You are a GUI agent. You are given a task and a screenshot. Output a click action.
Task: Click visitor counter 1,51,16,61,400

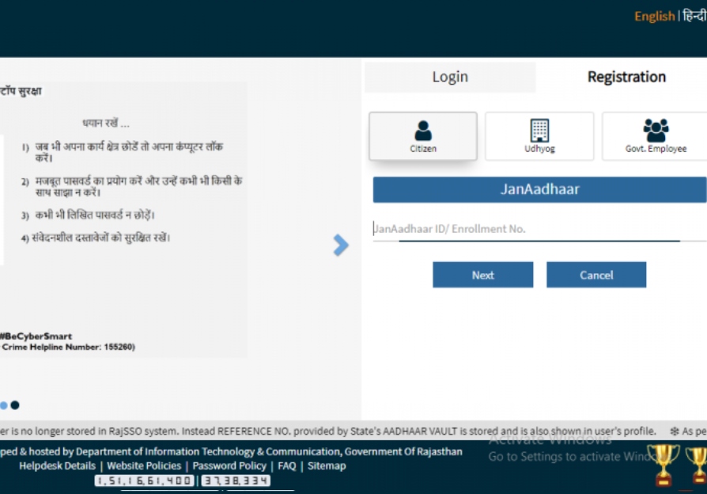[x=144, y=481]
